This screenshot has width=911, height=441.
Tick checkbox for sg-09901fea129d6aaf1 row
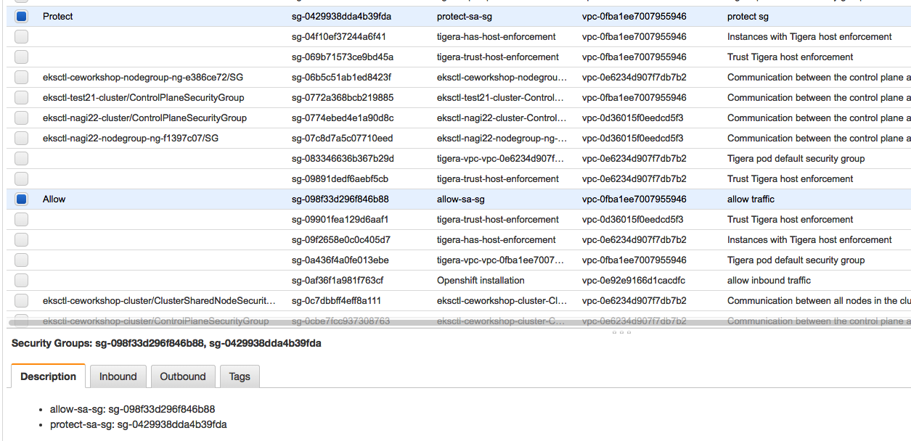[21, 219]
